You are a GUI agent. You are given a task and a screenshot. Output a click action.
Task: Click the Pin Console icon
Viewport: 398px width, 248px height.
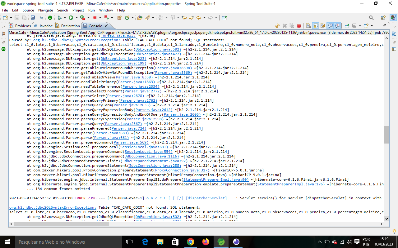347,26
